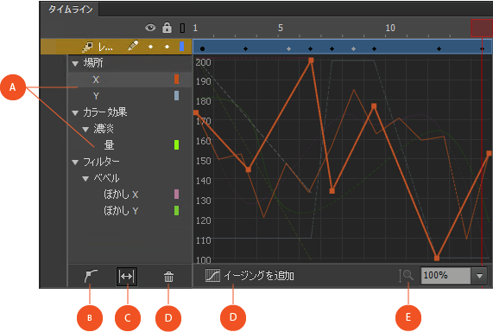493x332 pixels.
Task: Toggle the layer's visibility dot
Action: pos(150,47)
